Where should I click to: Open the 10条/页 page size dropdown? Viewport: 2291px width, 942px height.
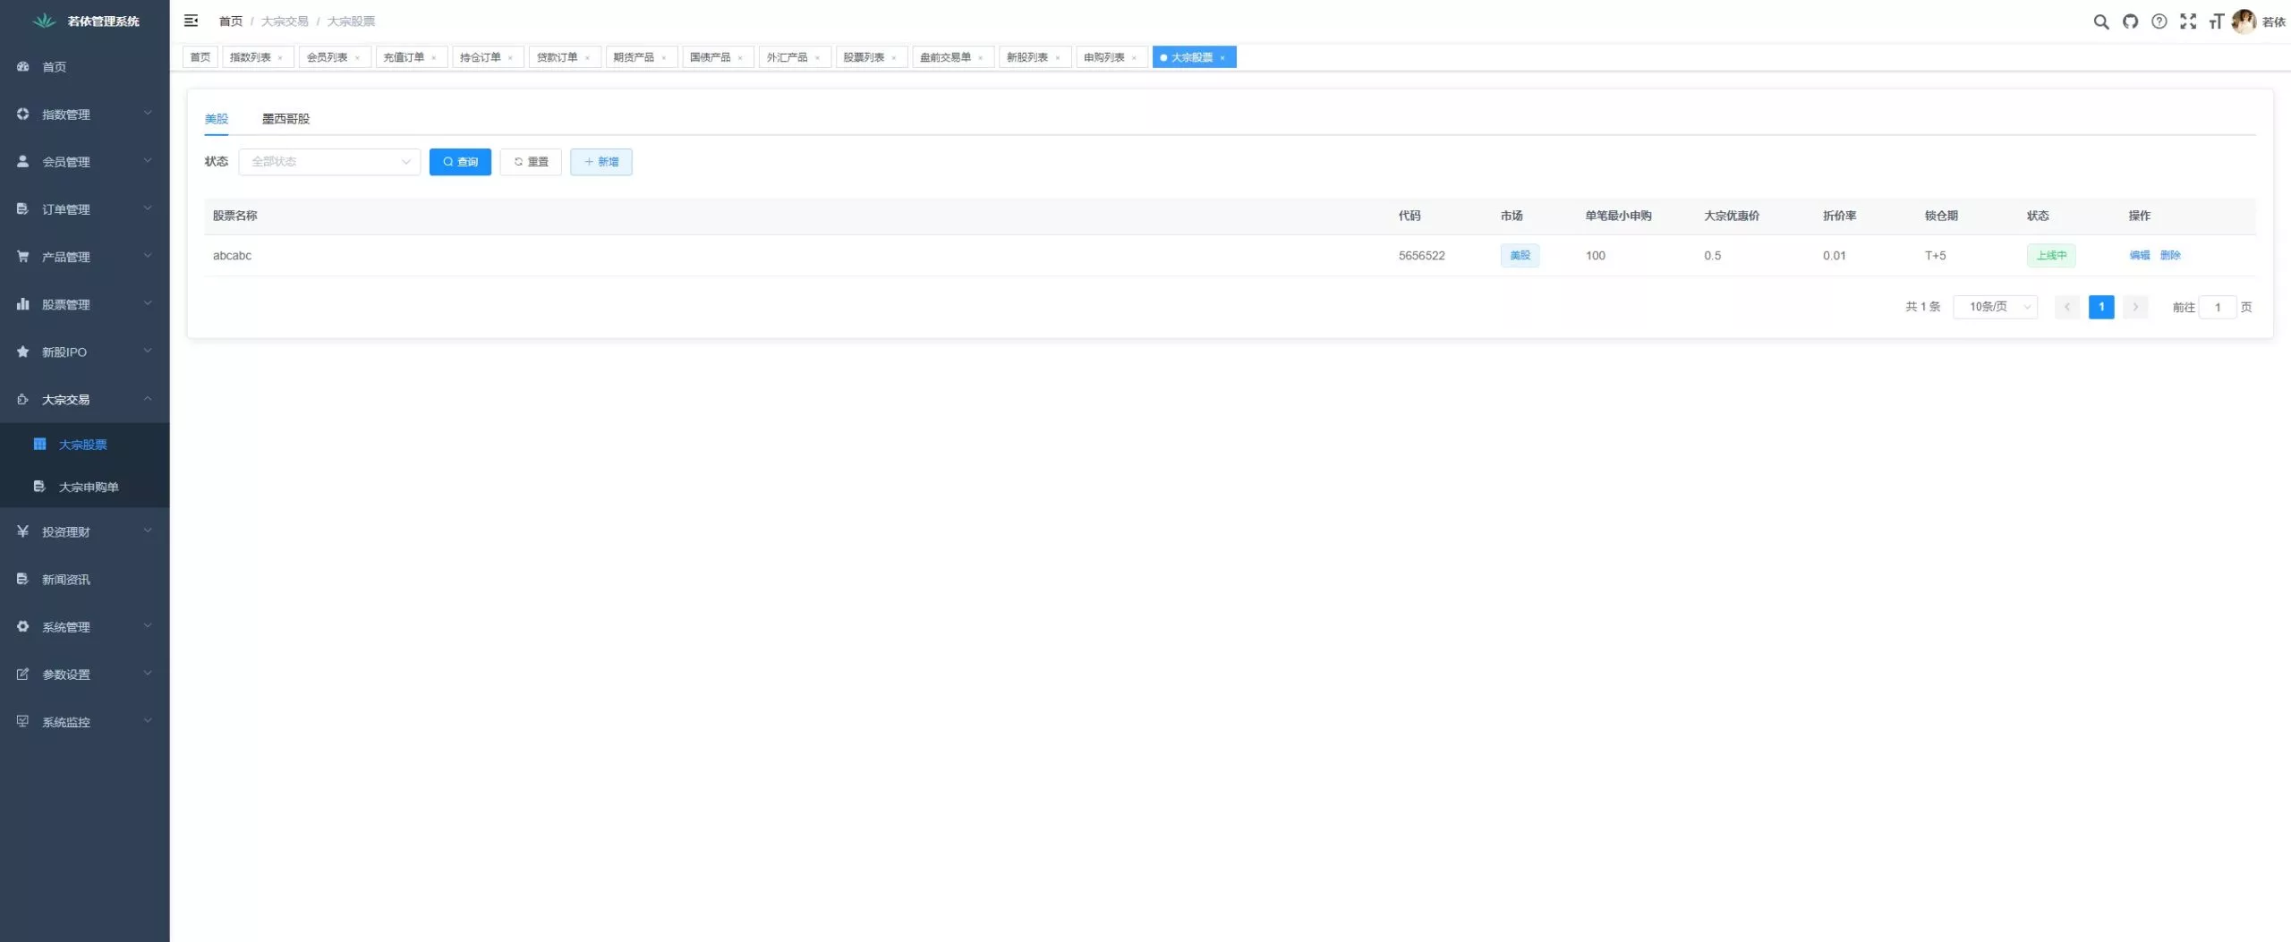pos(1995,307)
